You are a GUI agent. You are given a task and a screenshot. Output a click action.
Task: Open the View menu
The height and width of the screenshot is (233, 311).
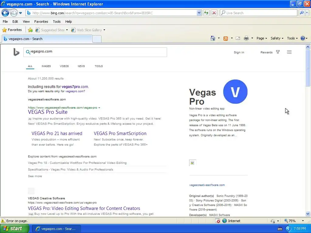(x=26, y=22)
